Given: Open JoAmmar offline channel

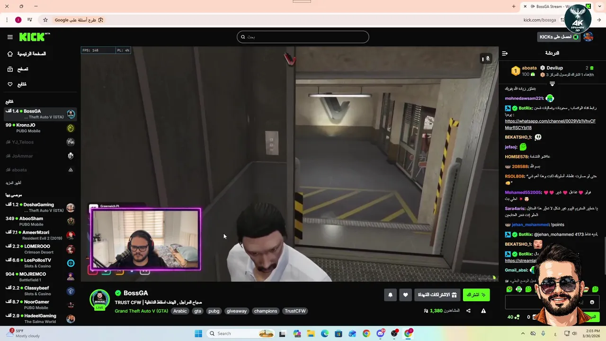Looking at the screenshot, I should tap(40, 156).
